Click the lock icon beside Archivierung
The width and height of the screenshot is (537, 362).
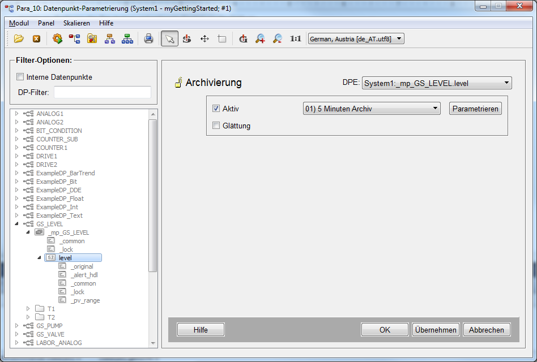click(178, 83)
